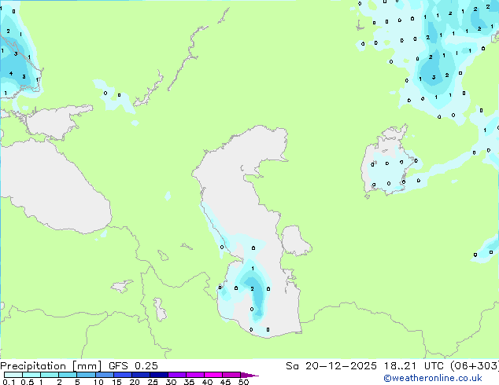The width and height of the screenshot is (499, 385).
Task: Choose the 2–5 mm legend color swatch
Action: (68, 375)
